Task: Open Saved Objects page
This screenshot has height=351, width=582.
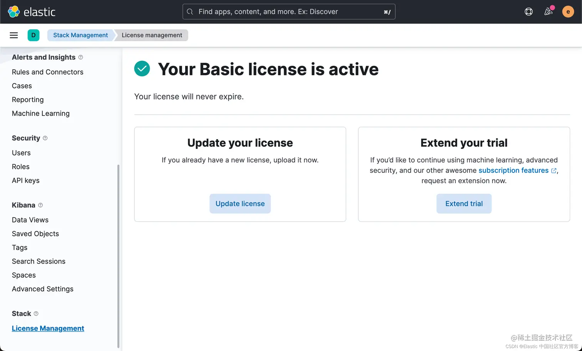Action: (35, 234)
